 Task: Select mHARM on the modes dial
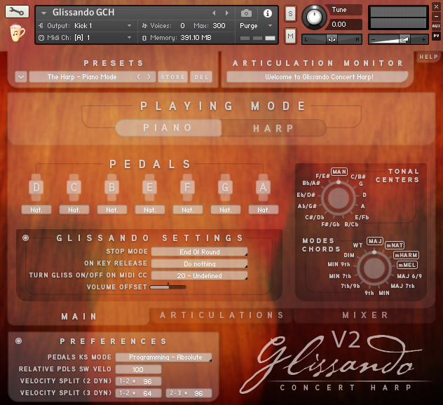[x=406, y=255]
